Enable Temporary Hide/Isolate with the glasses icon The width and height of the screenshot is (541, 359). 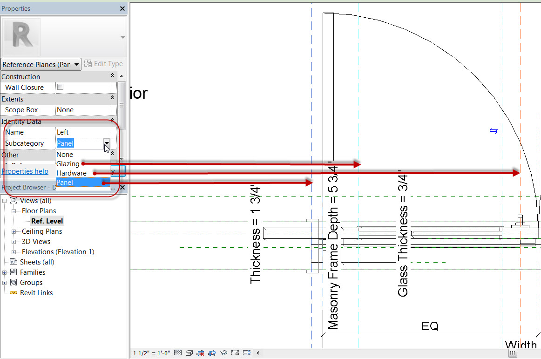pyautogui.click(x=224, y=352)
